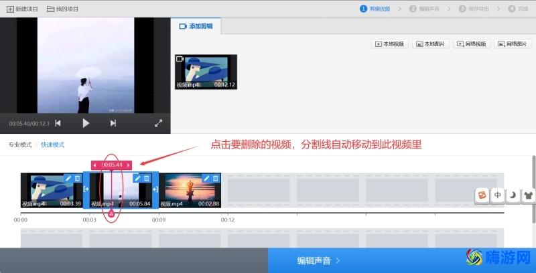Delete the first clip 00:03.39
The height and width of the screenshot is (273, 536).
click(x=78, y=178)
